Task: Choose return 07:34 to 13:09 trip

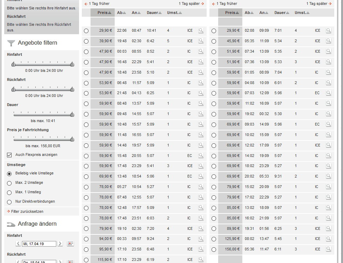Action: pos(214,52)
